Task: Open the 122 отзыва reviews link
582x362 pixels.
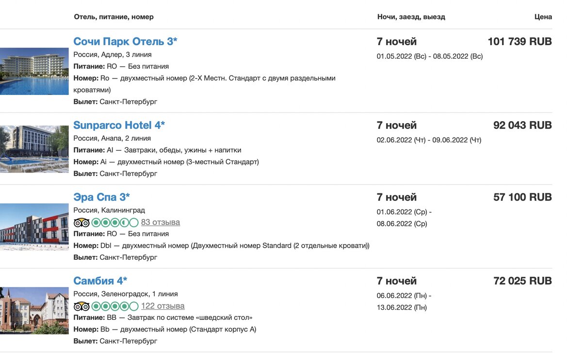Action: click(163, 306)
